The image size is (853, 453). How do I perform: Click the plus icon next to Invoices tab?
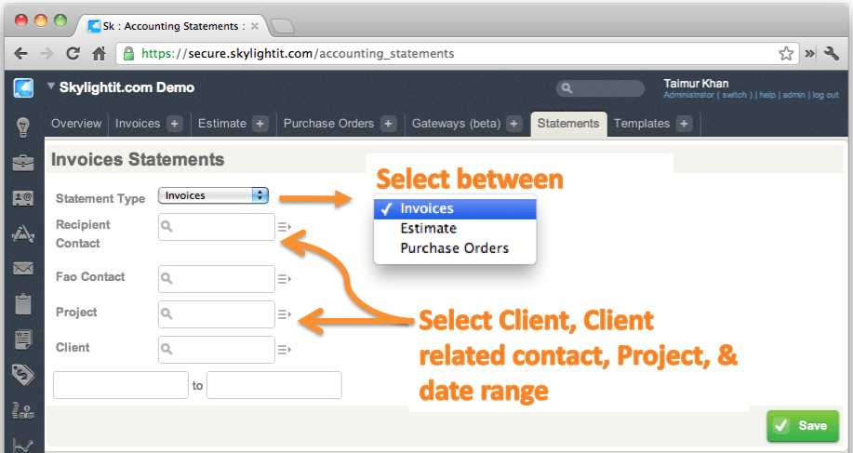pos(175,124)
